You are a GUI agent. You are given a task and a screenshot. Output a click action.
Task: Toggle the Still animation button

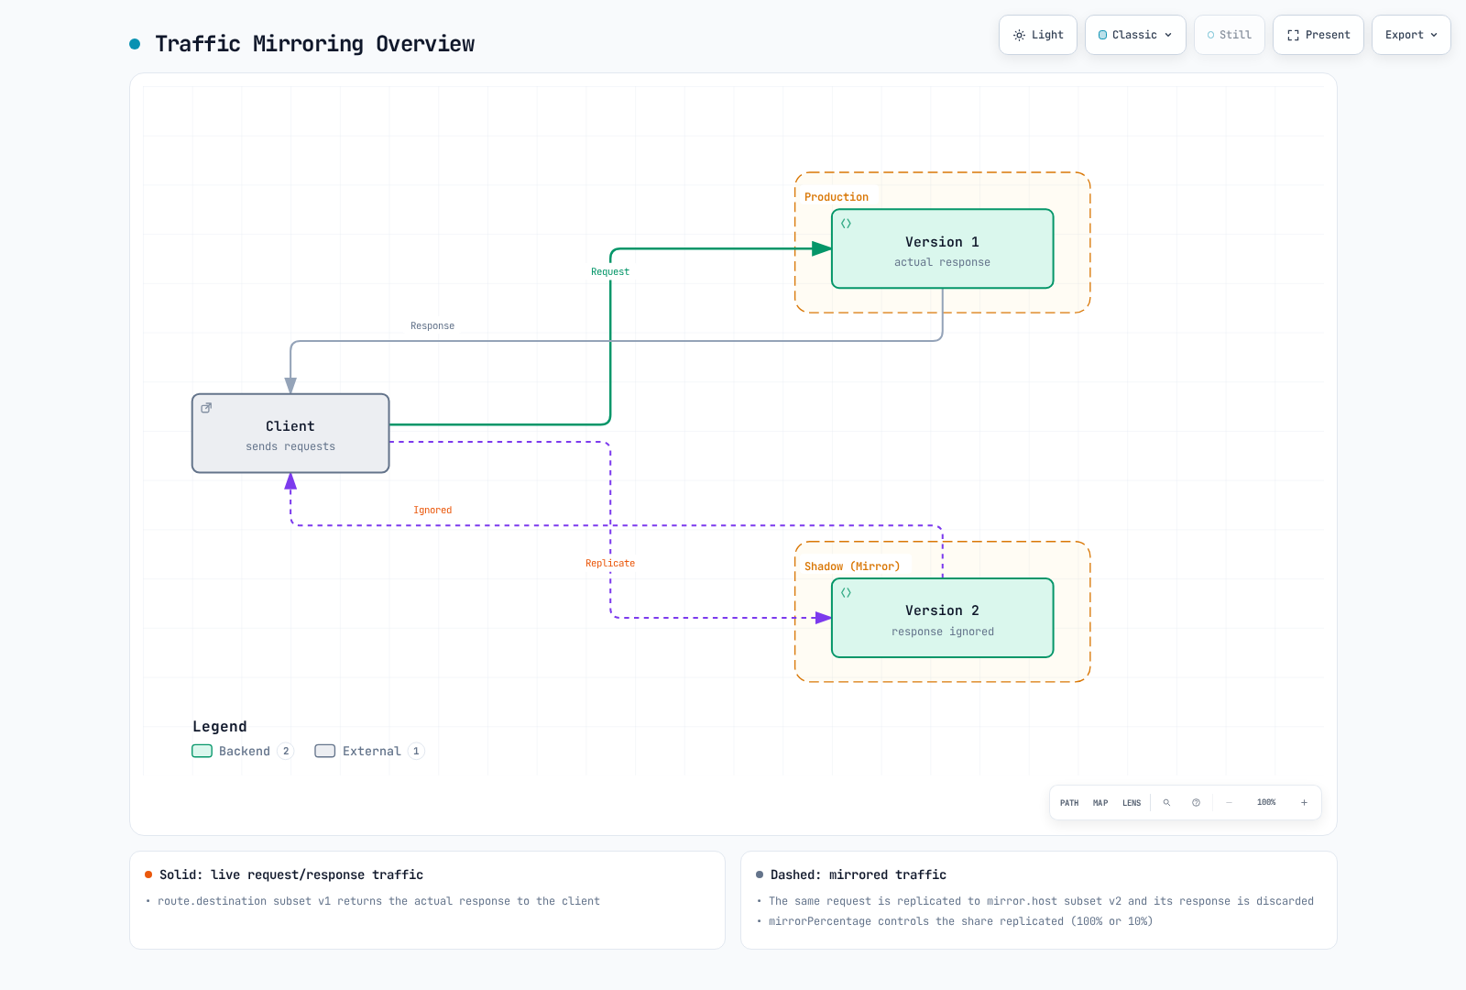[1230, 35]
